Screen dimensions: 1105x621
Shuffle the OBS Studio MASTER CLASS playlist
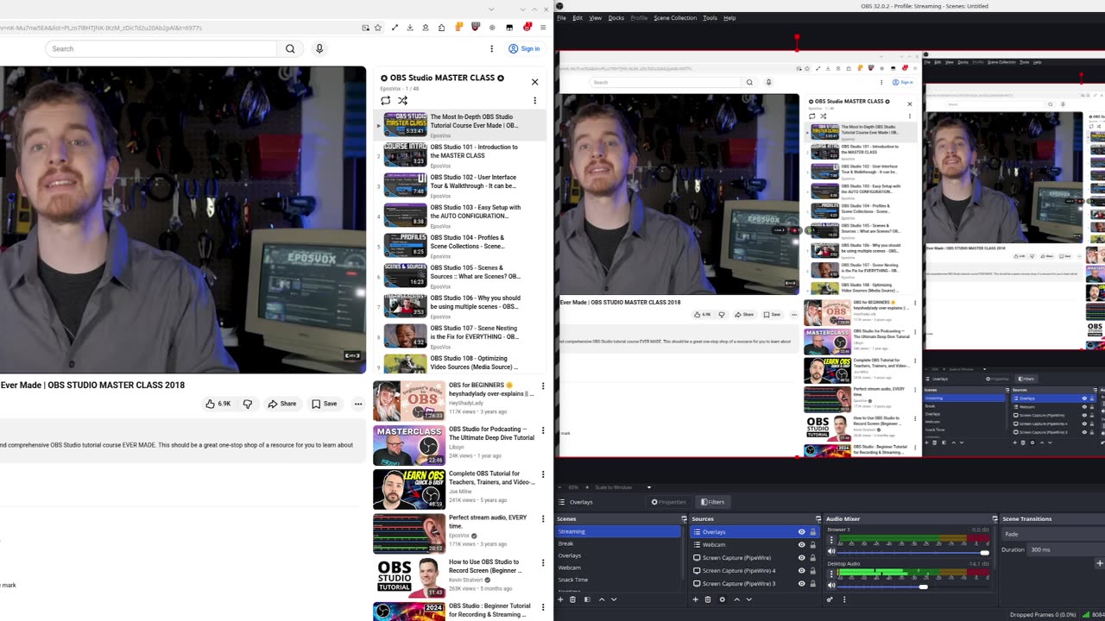(402, 100)
